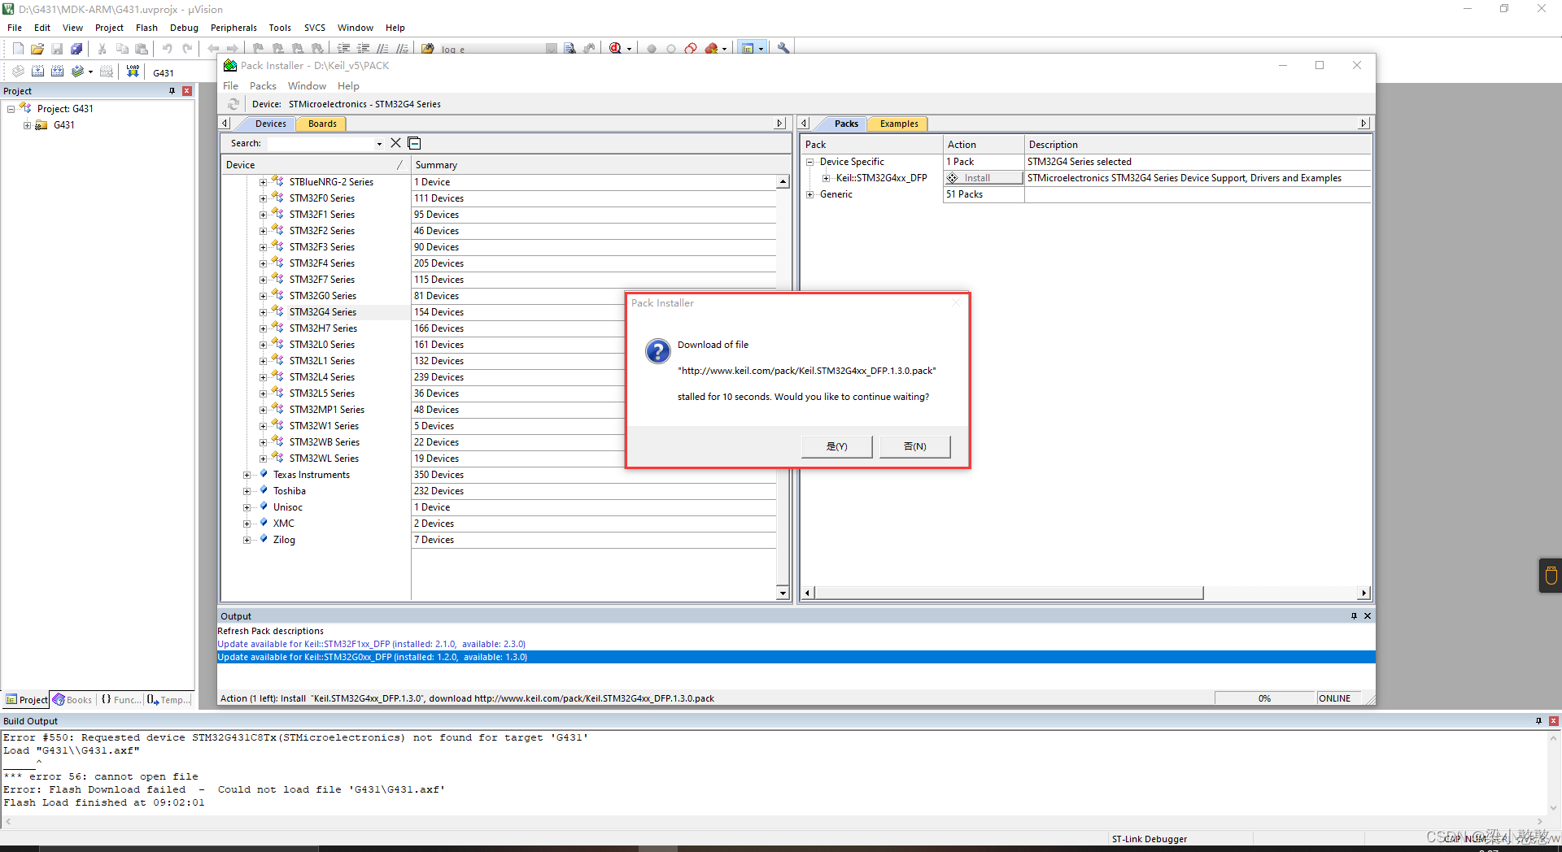Insert breakpoint red dot icon
1562x852 pixels.
tap(652, 49)
